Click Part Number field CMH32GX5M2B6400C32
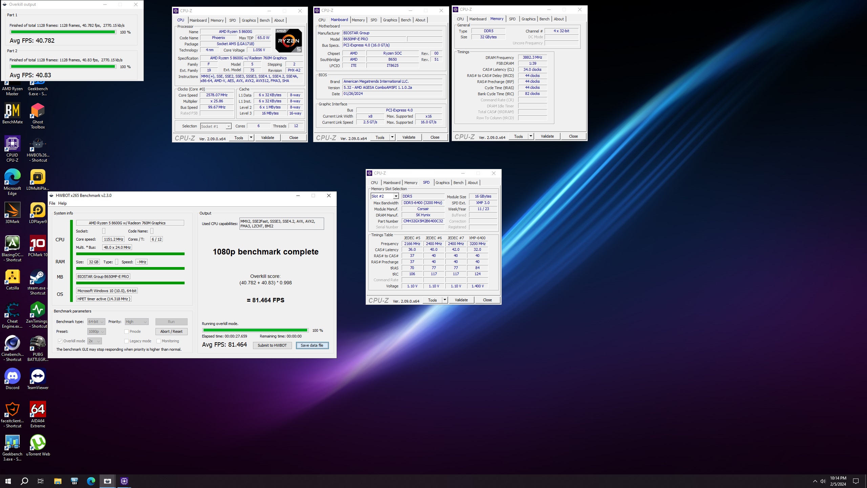 tap(423, 221)
